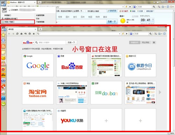Screen dimensions: 175x135
Task: Select 新建窗口 in the avatar menu
Action: [8, 15]
